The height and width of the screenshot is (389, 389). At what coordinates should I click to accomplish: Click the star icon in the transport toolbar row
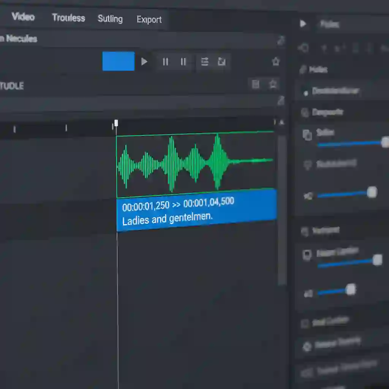[x=276, y=62]
